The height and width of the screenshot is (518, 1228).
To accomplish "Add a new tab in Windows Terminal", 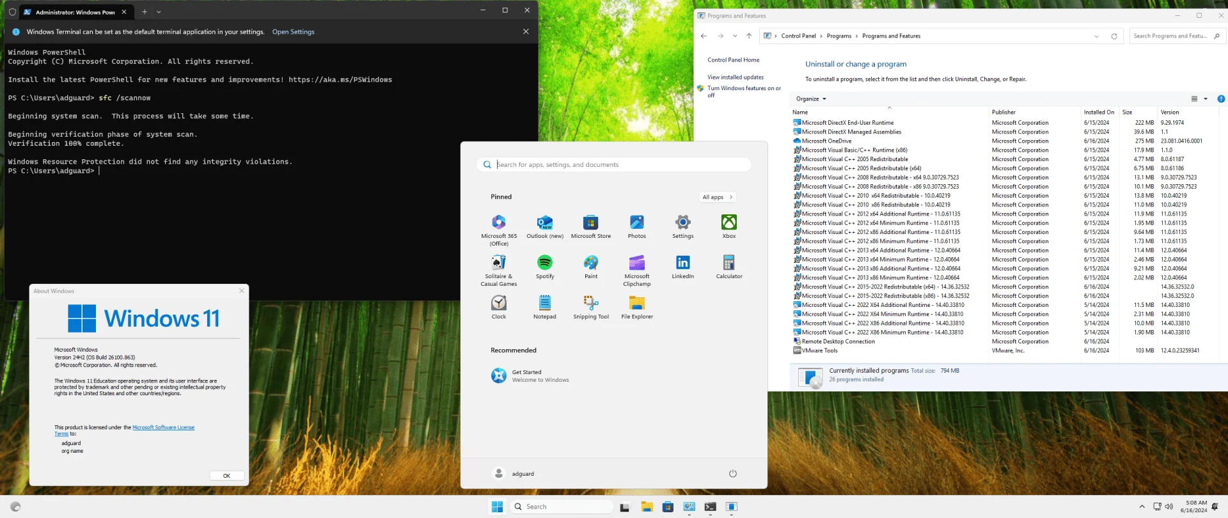I will pos(145,12).
